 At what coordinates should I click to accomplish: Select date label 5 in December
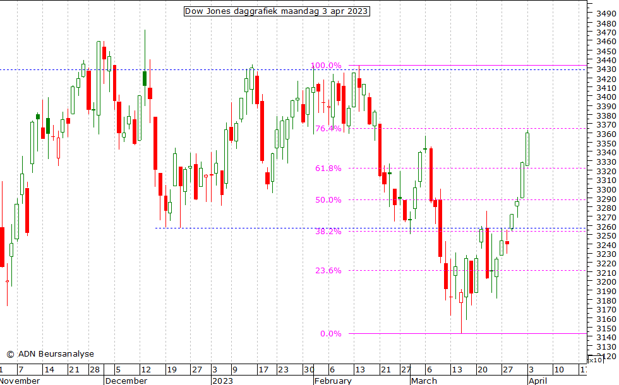(118, 370)
